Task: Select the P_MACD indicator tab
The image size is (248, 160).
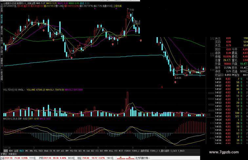Action: (x=181, y=151)
